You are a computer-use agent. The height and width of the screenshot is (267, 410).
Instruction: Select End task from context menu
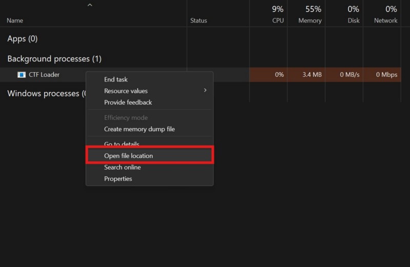(116, 79)
